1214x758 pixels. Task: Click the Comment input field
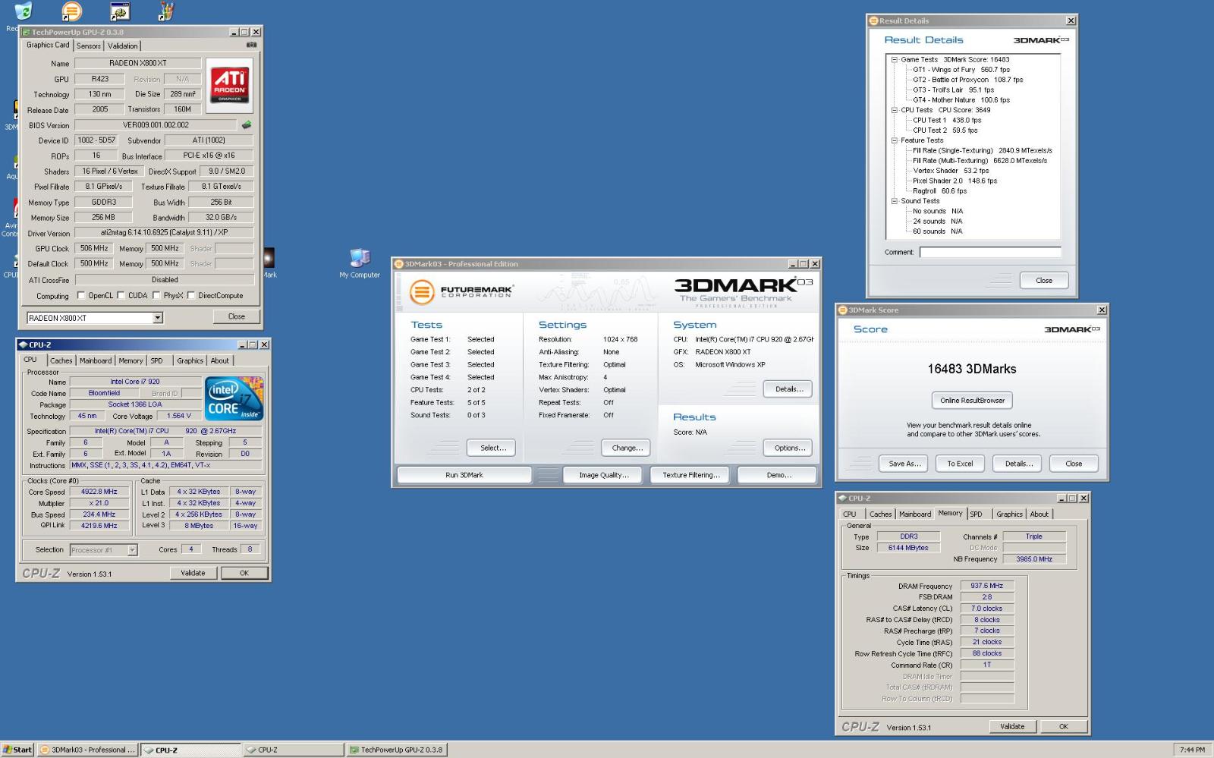[990, 252]
